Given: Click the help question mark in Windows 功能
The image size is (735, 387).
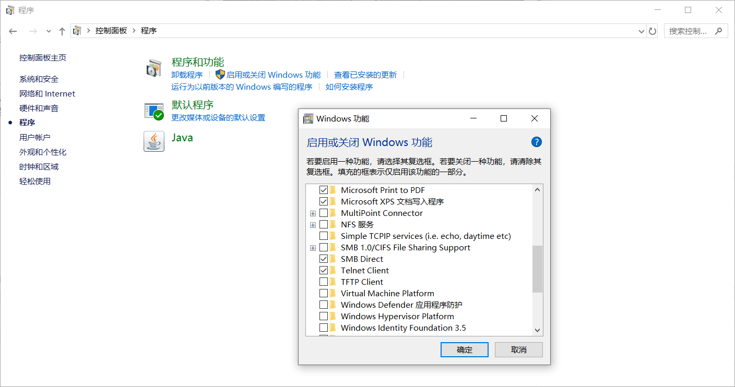Looking at the screenshot, I should (x=536, y=142).
